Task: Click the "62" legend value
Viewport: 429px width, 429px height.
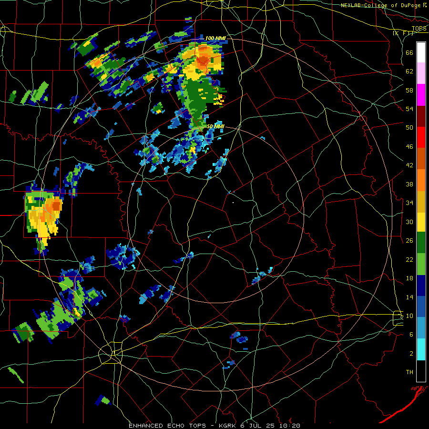Action: pos(409,71)
